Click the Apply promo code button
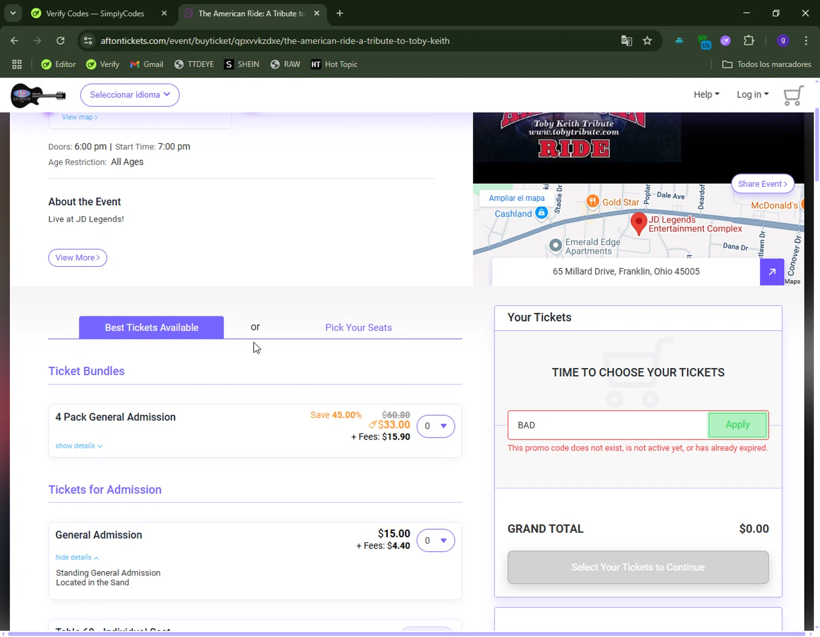Screen dimensions: 820x637 [x=737, y=425]
